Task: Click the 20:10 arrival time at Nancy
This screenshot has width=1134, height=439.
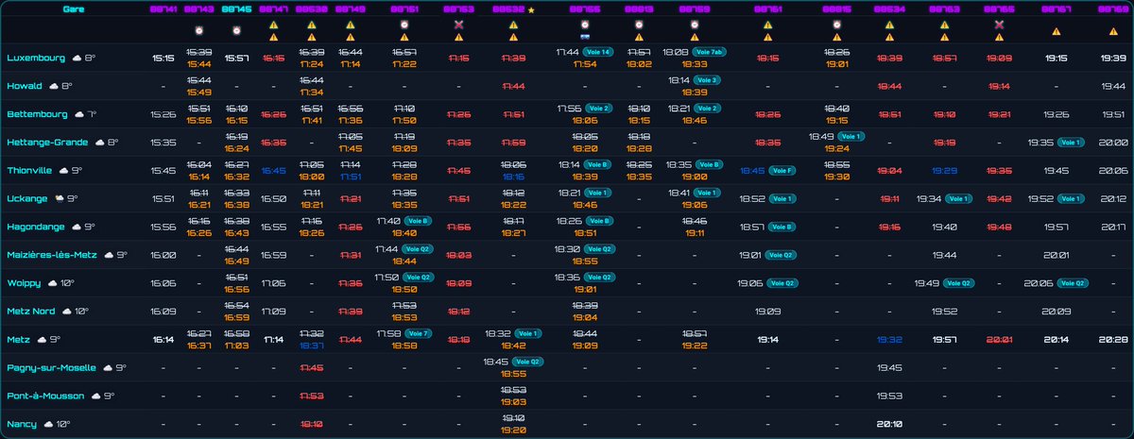Action: coord(890,425)
